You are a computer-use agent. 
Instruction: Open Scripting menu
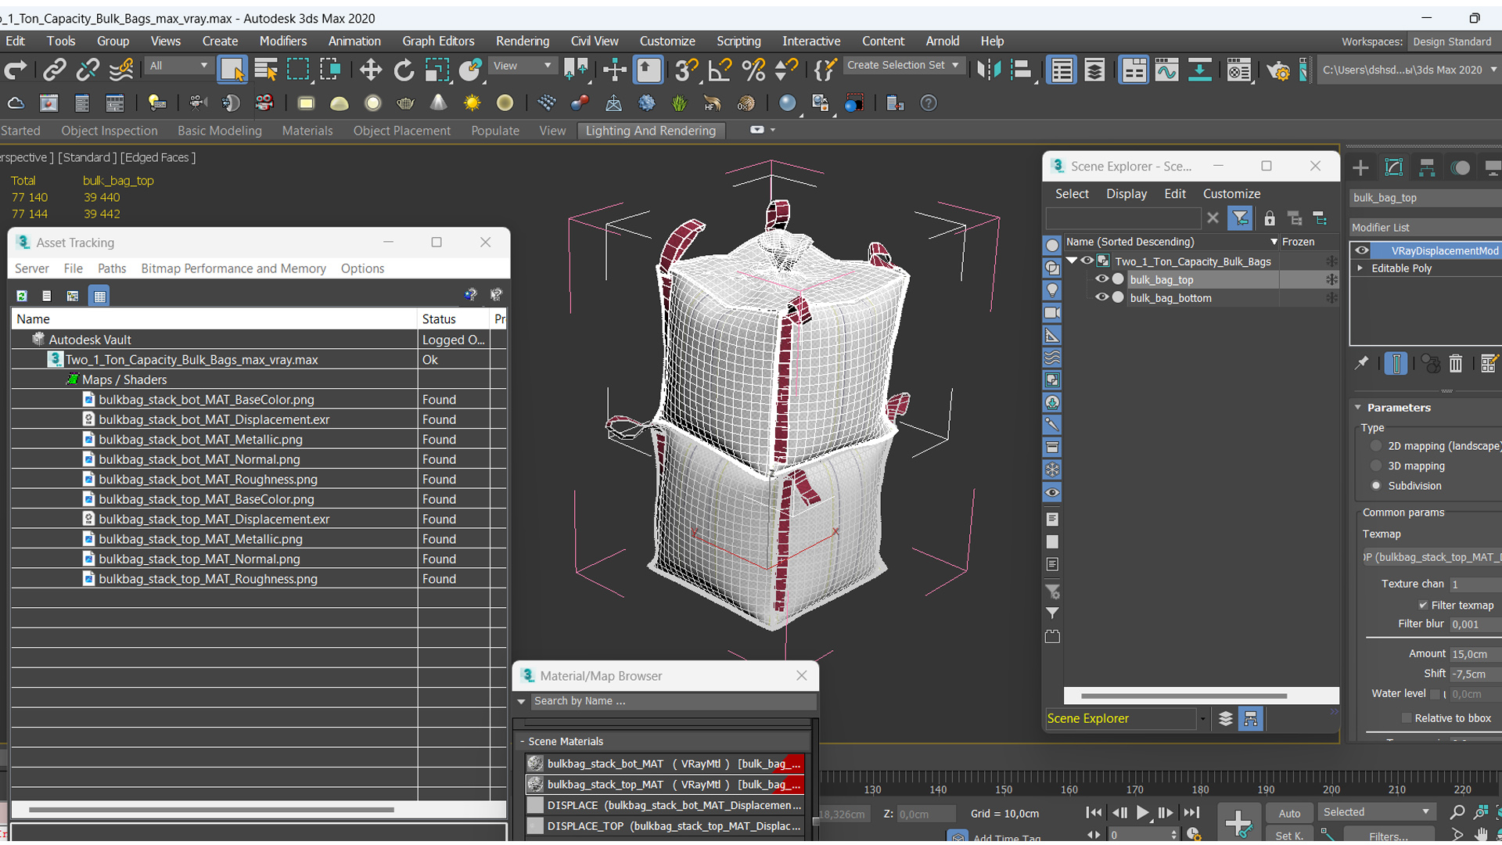tap(738, 41)
